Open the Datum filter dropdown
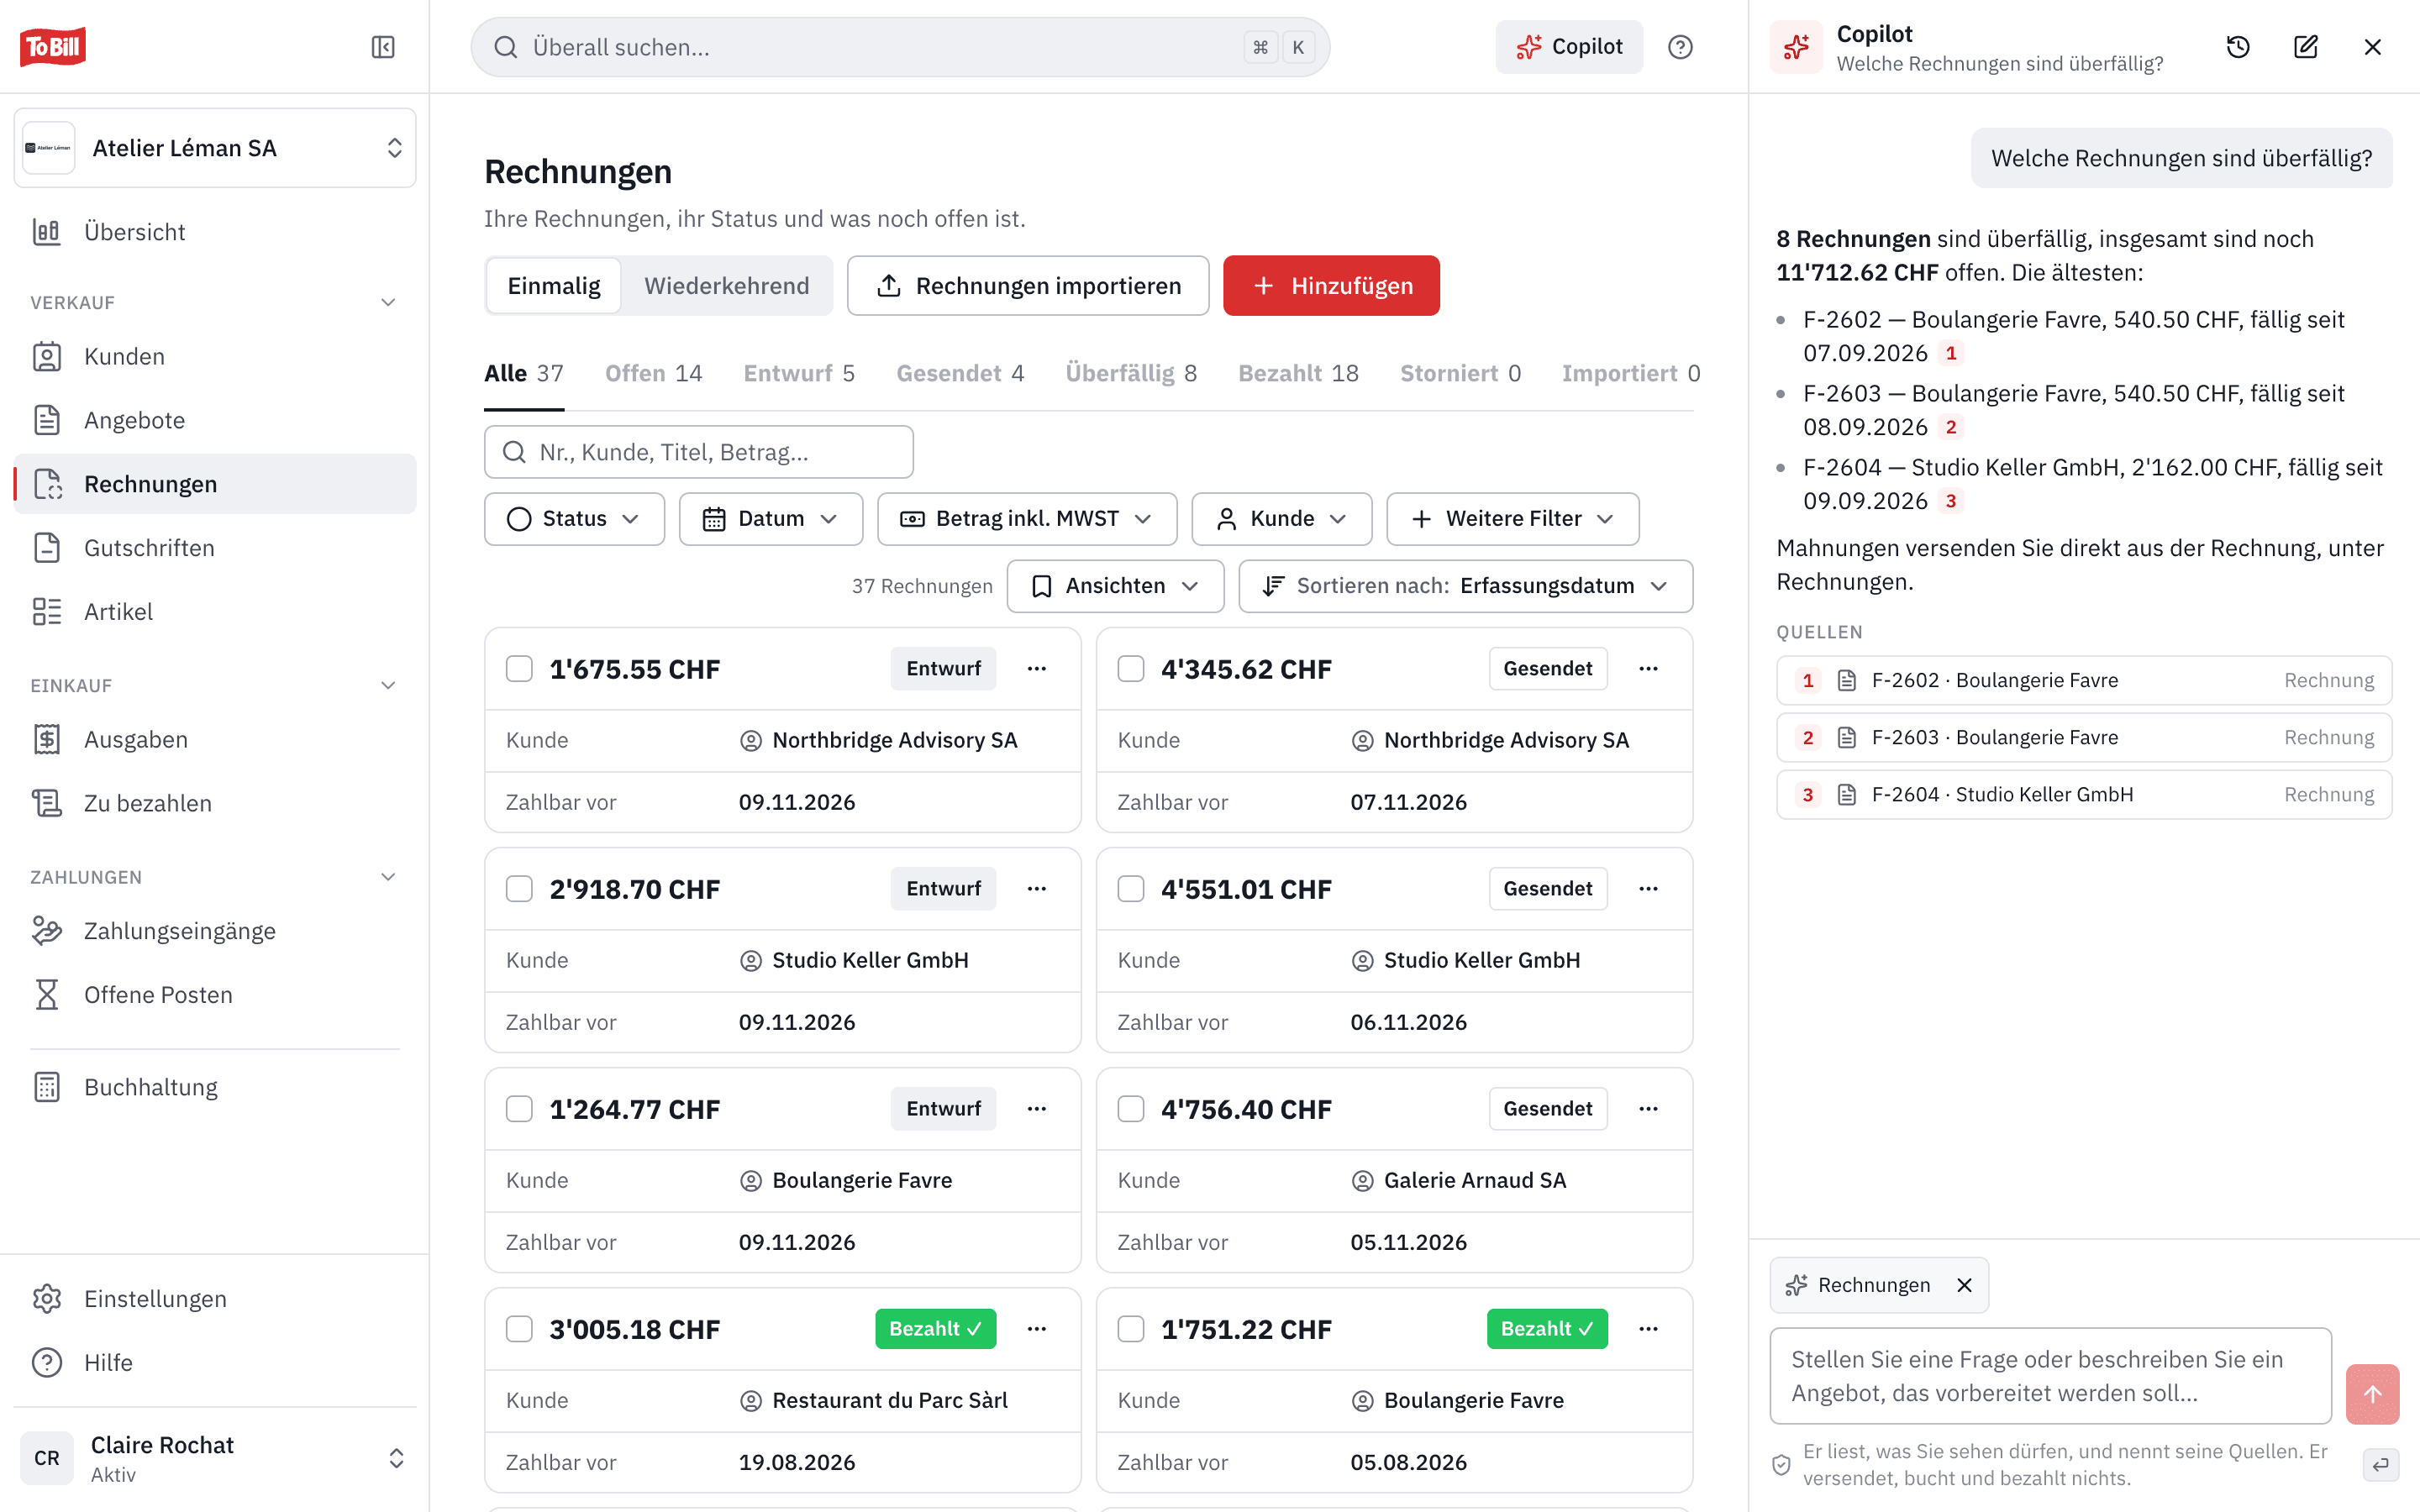The width and height of the screenshot is (2420, 1512). click(x=770, y=519)
